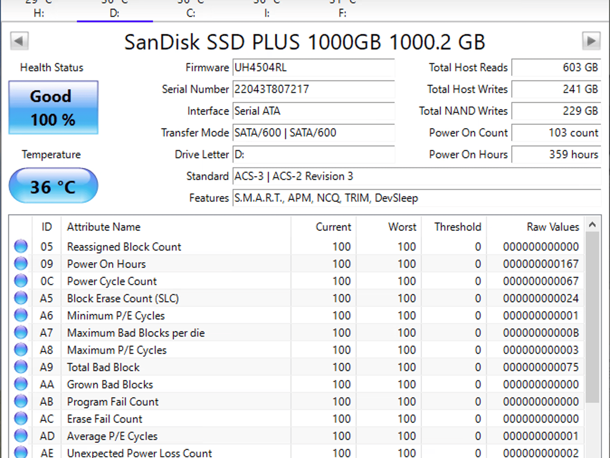Screen dimensions: 610x458
Task: Select the Block Erase Count (SLC) row
Action: pyautogui.click(x=297, y=298)
